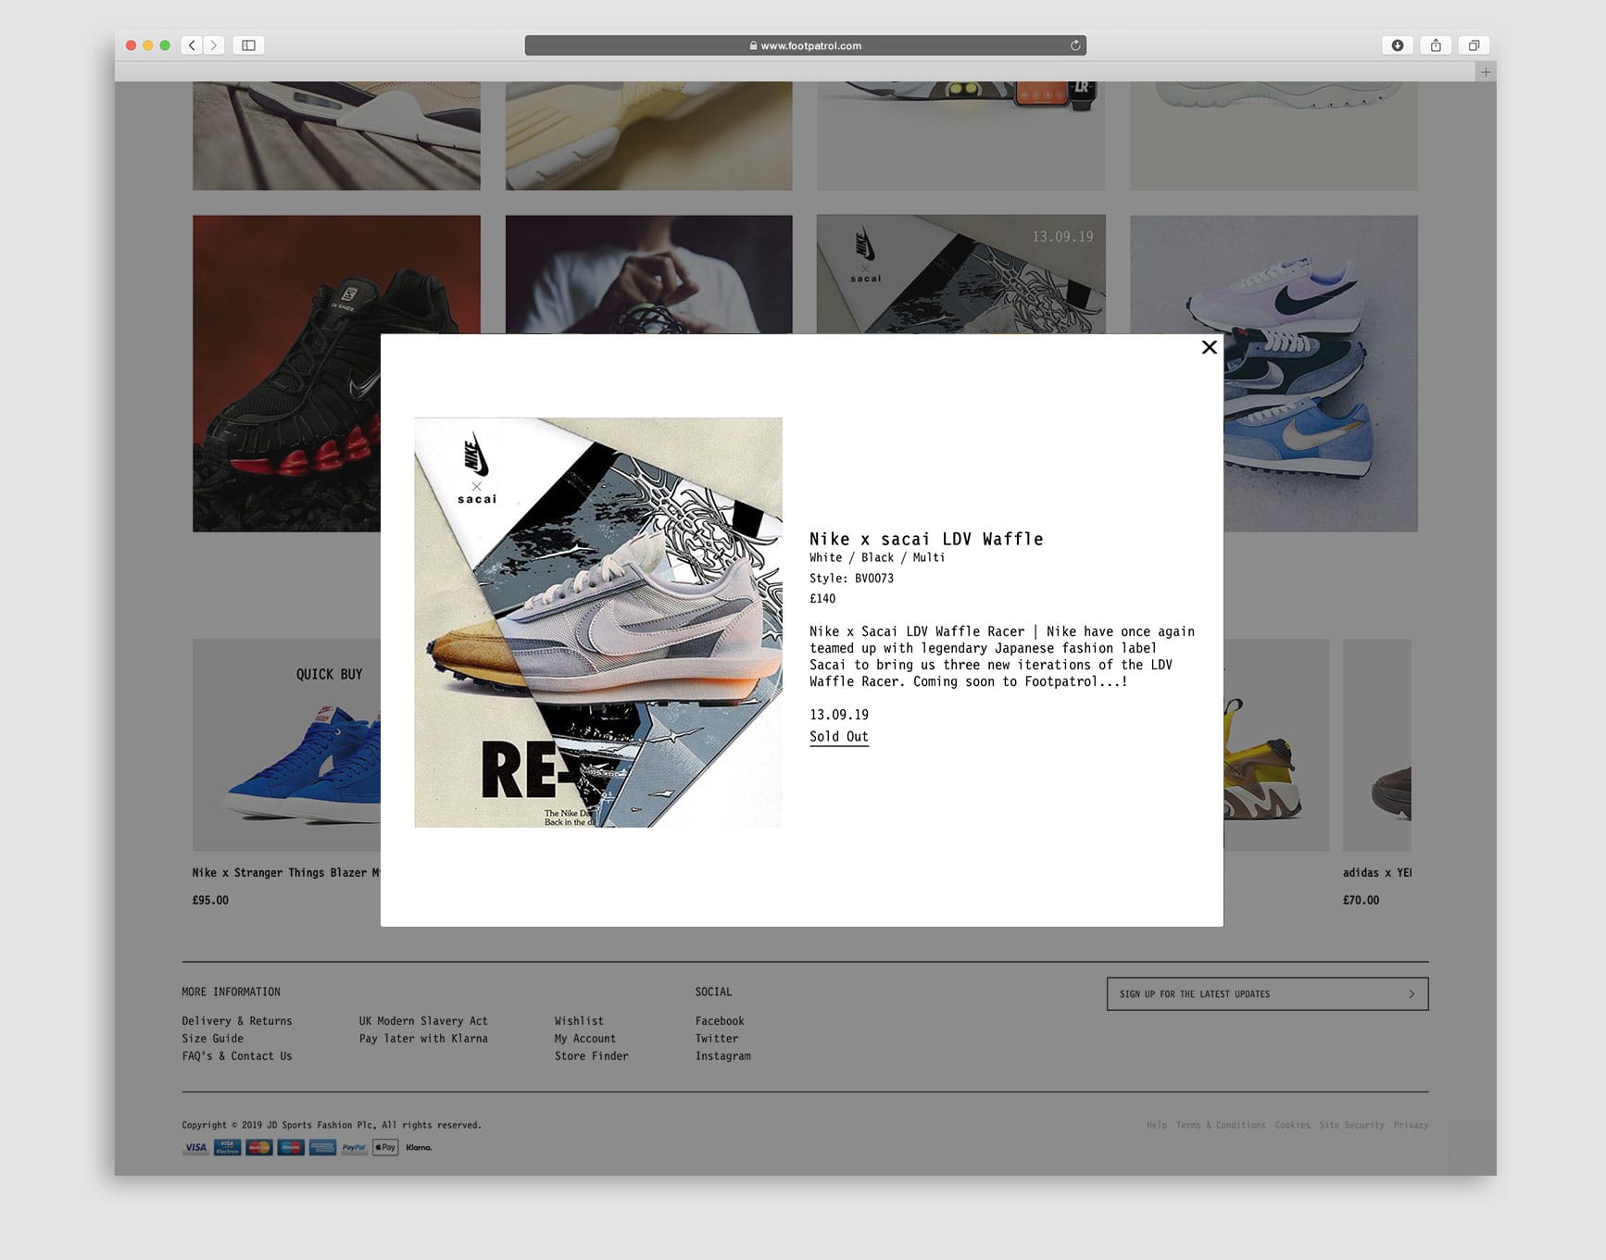1606x1260 pixels.
Task: Submit the newsletter signup arrow
Action: 1412,994
